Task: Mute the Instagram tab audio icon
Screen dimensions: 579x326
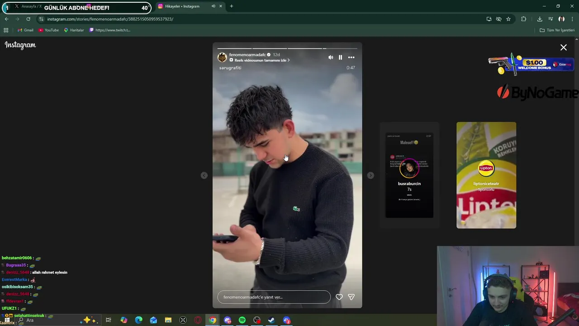Action: (x=213, y=6)
